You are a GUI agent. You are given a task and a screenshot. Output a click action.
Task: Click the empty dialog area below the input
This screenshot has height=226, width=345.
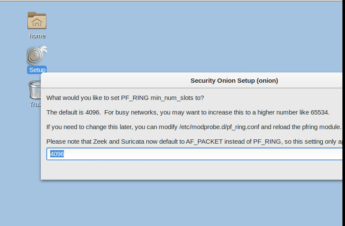pyautogui.click(x=193, y=170)
